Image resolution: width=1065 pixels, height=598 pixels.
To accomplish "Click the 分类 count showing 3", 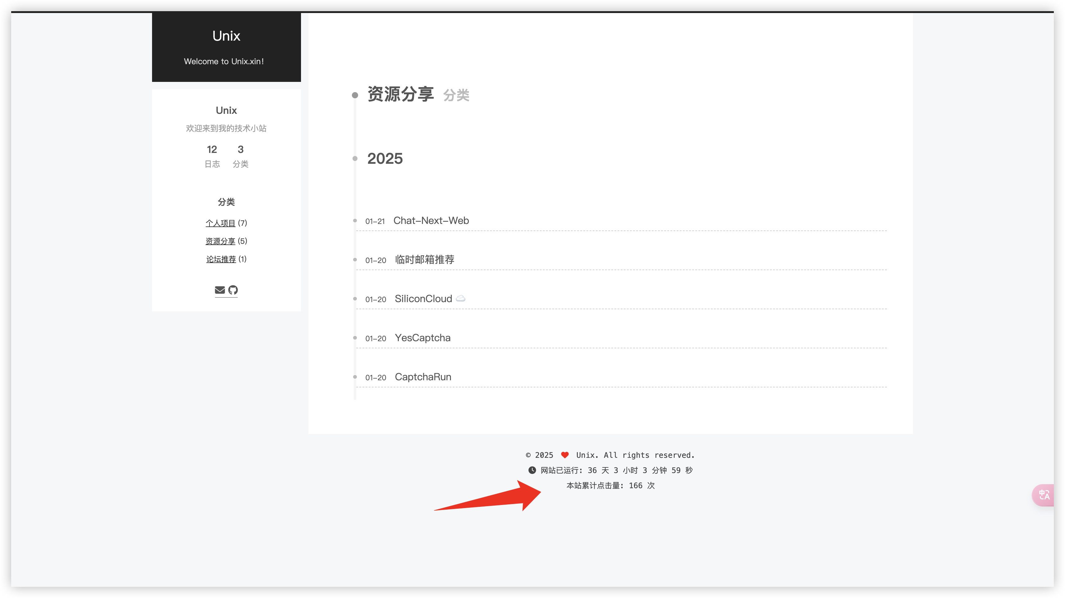I will point(240,149).
